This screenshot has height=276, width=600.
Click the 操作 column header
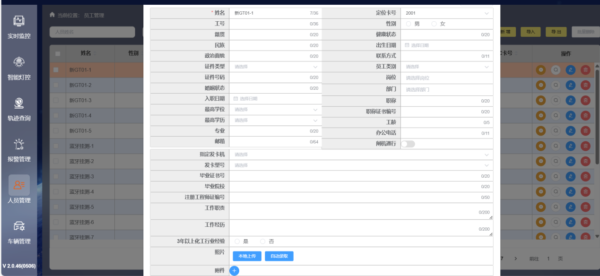(565, 53)
